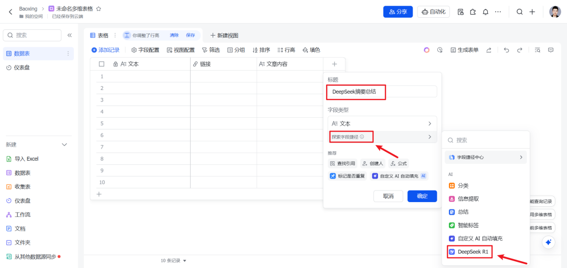Click the colorful AI ring icon
Screen dimensions: 567x268
427,50
